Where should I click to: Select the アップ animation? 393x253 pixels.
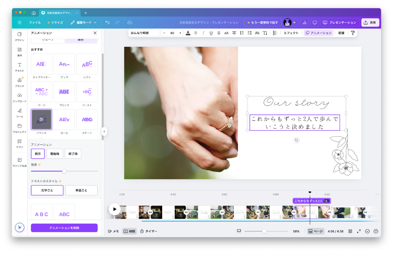[64, 64]
